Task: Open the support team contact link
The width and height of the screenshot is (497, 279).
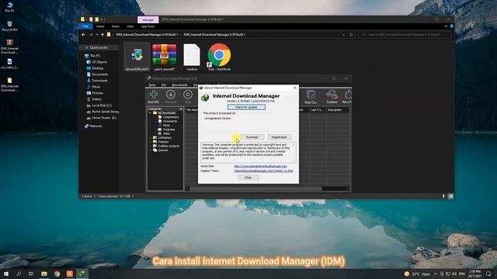Action: coord(264,170)
